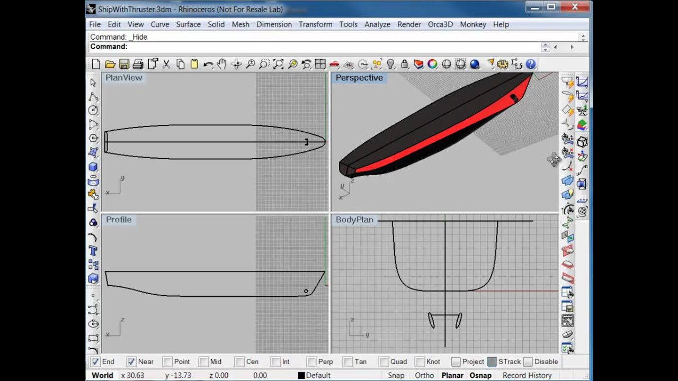Select the Polyline tool in left toolbar
This screenshot has width=678, height=381.
(93, 97)
